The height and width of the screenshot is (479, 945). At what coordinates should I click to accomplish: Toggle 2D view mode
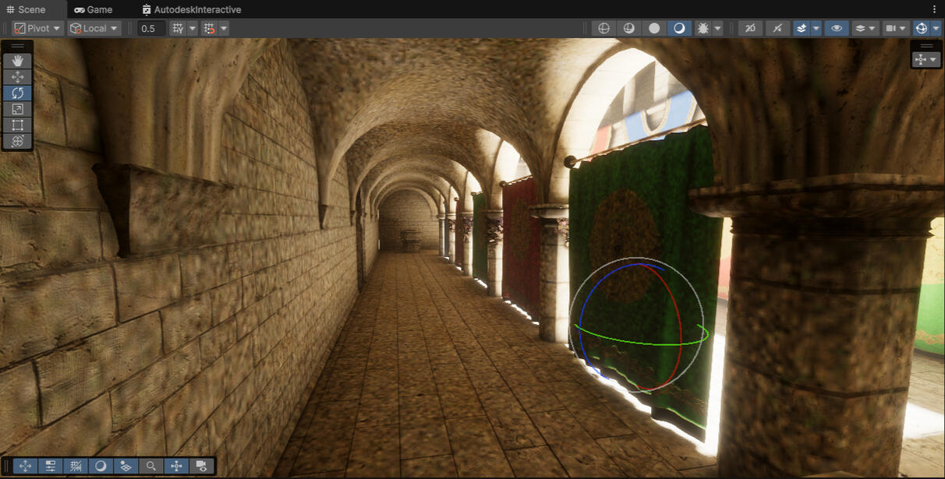point(750,28)
